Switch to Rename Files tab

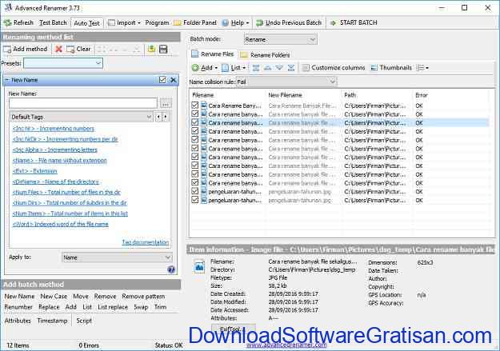click(x=213, y=54)
